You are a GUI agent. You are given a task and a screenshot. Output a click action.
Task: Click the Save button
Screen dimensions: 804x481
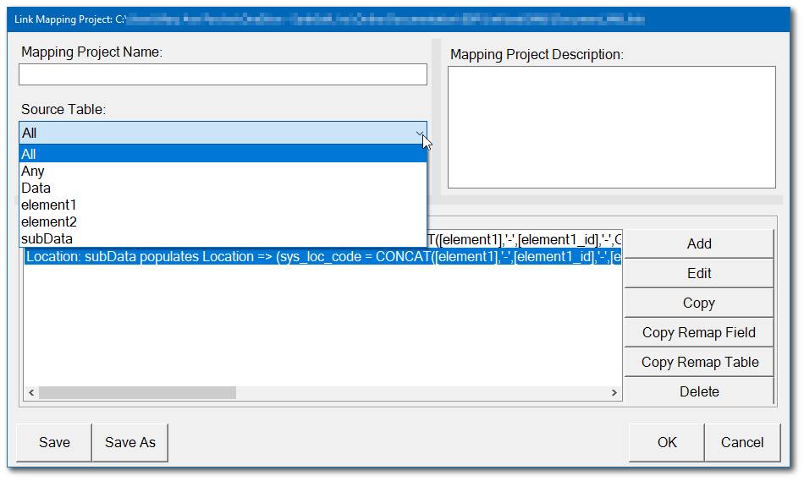[x=54, y=443]
